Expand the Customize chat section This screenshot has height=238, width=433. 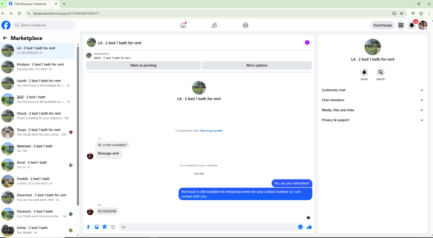point(372,90)
